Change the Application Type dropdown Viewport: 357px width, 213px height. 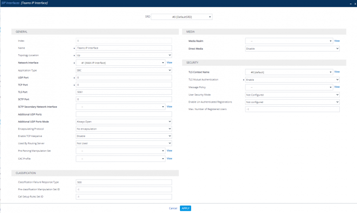(124, 70)
